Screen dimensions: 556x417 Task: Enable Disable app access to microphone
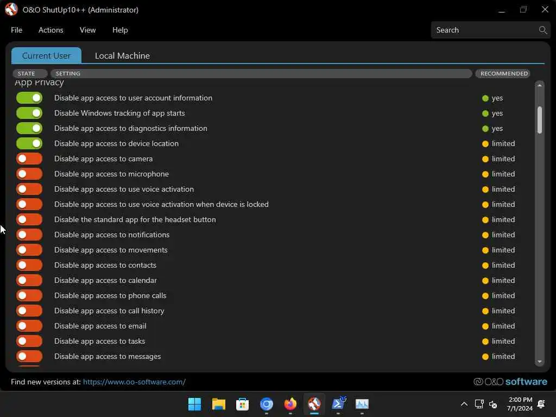29,174
